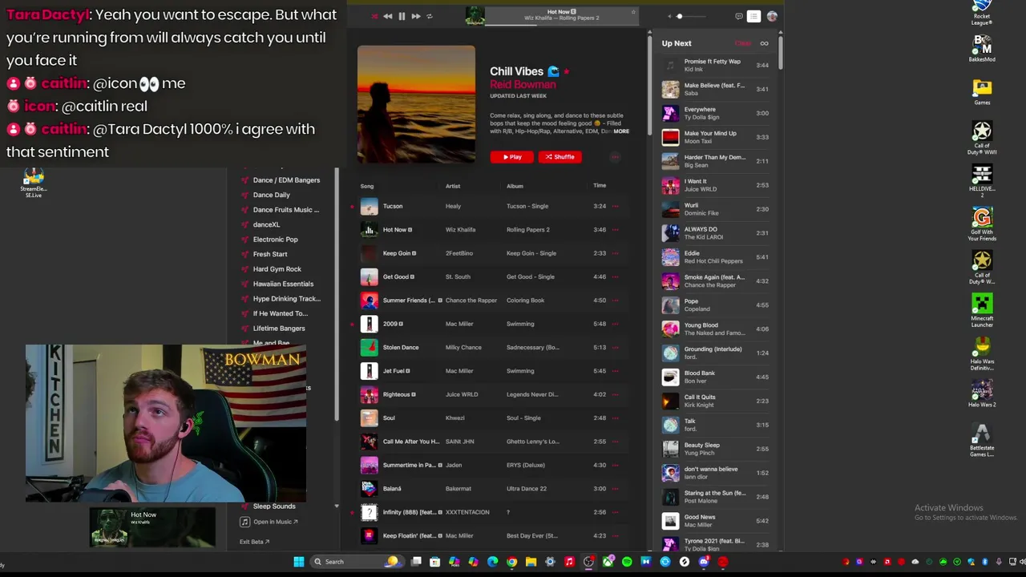Select Promise ft Fetty Wap in Up Next
Image resolution: width=1026 pixels, height=577 pixels.
(x=717, y=65)
